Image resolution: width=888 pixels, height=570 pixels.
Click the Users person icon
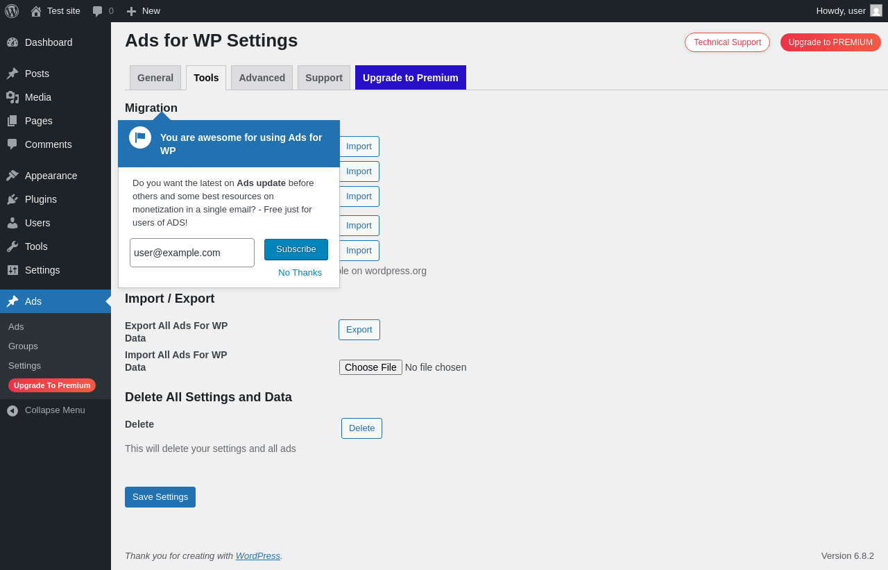tap(12, 223)
